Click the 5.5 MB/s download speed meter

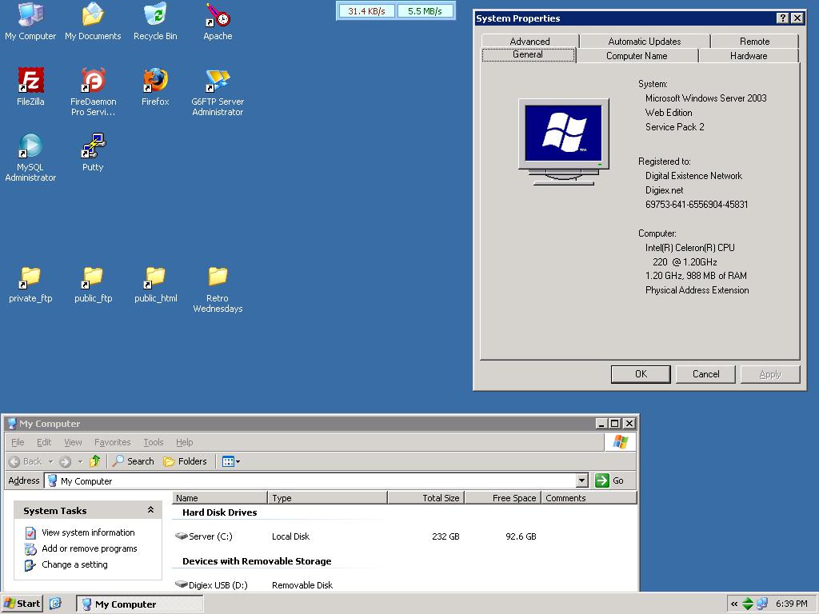point(425,11)
